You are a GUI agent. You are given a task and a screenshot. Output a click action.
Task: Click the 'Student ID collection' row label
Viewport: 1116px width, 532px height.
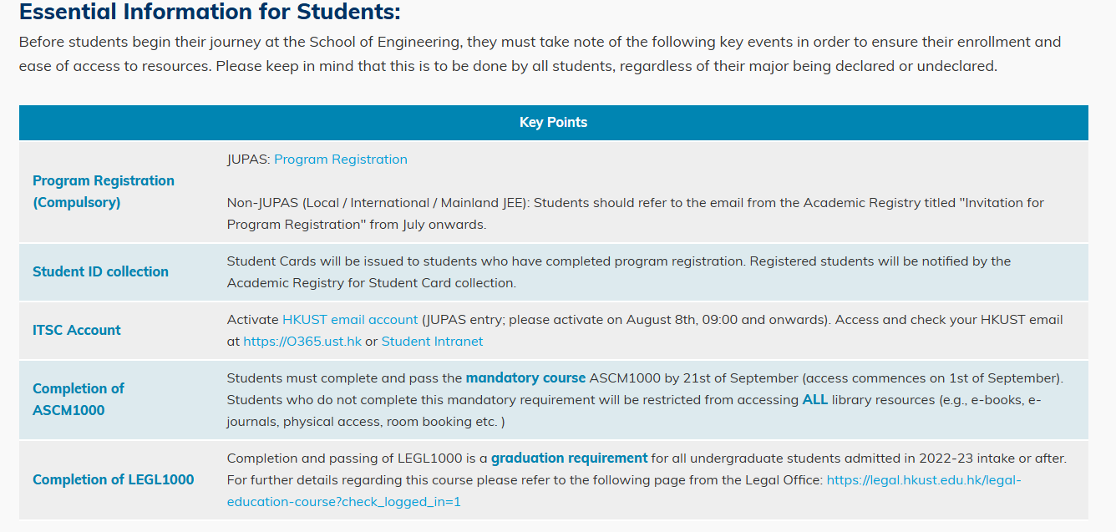[100, 271]
